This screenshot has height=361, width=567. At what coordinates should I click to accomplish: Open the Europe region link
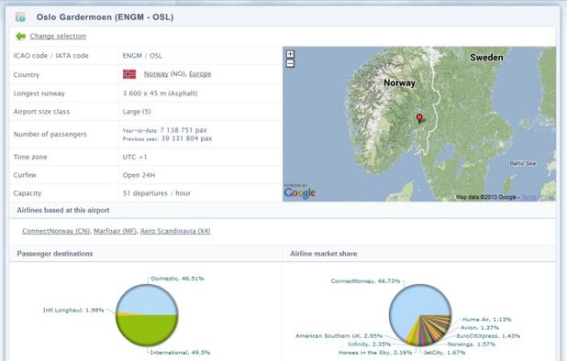click(x=200, y=74)
